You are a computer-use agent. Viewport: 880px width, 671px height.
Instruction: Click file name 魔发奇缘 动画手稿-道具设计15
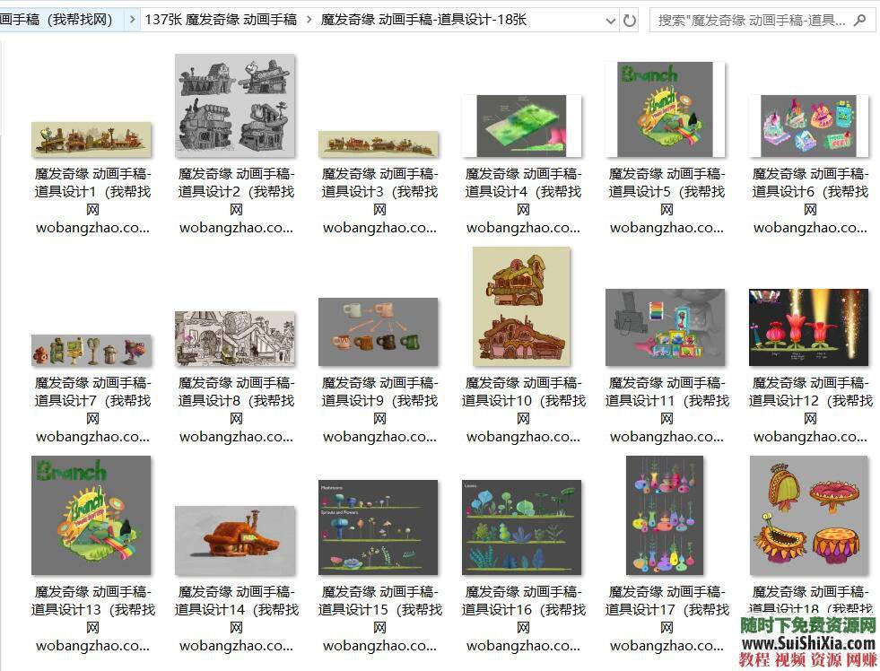[x=380, y=618]
